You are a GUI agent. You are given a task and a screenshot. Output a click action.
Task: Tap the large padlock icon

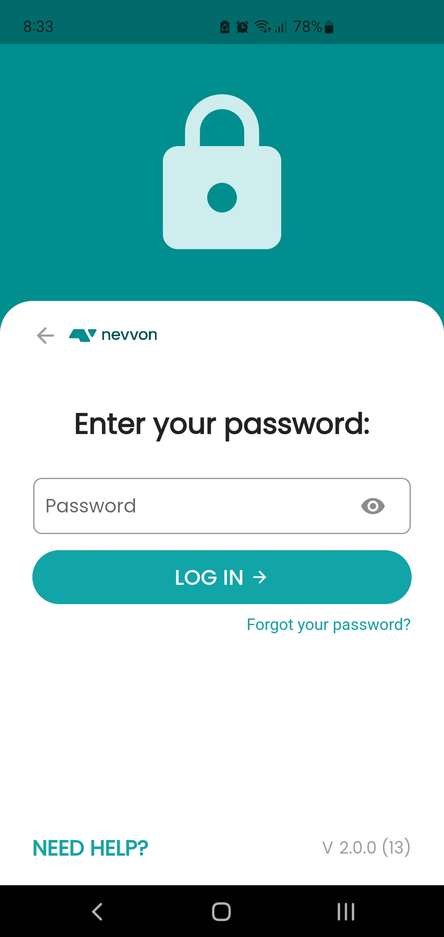(x=222, y=172)
